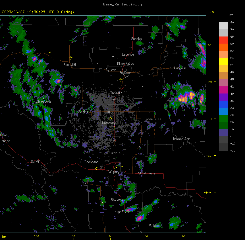
Task: Click the -30 value on dBZ legend
Action: click(x=233, y=150)
